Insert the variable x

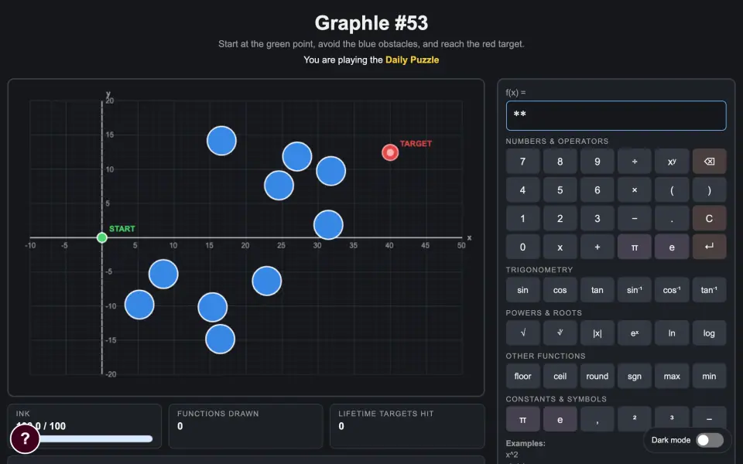[x=560, y=247]
